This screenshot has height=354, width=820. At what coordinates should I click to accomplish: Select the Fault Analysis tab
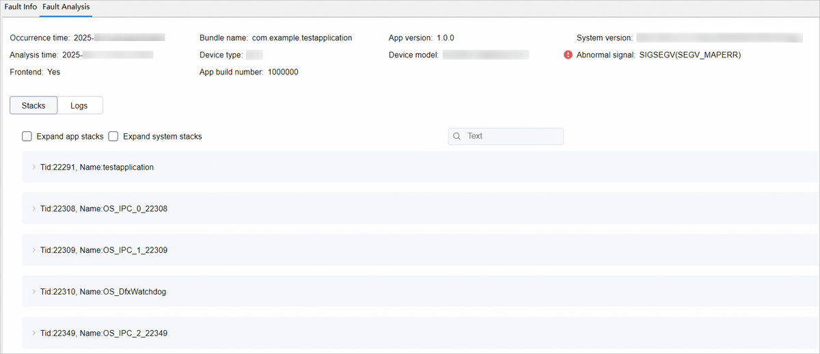click(x=66, y=7)
